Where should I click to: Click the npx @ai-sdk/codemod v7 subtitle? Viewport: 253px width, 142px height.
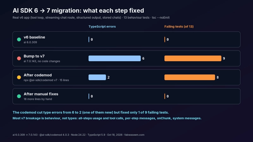[40, 80]
